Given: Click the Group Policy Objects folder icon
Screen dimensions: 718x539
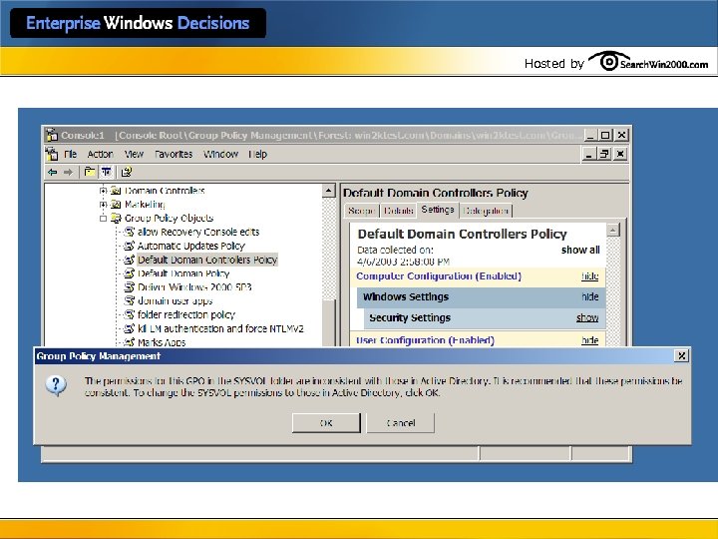Looking at the screenshot, I should (116, 218).
